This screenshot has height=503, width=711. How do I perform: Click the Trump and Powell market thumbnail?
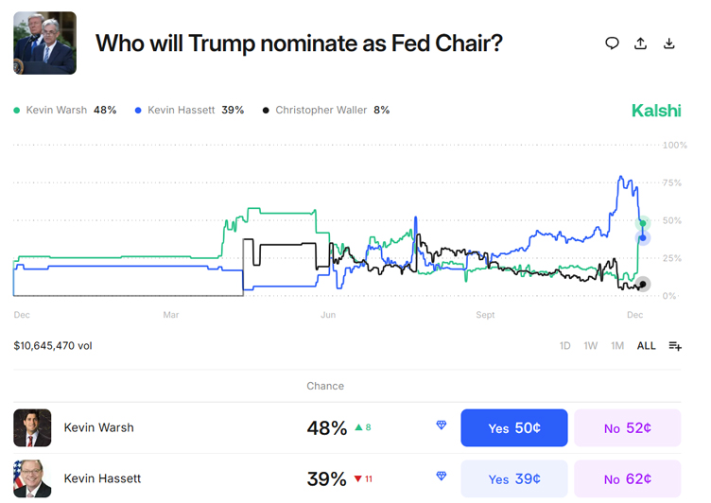coord(44,43)
